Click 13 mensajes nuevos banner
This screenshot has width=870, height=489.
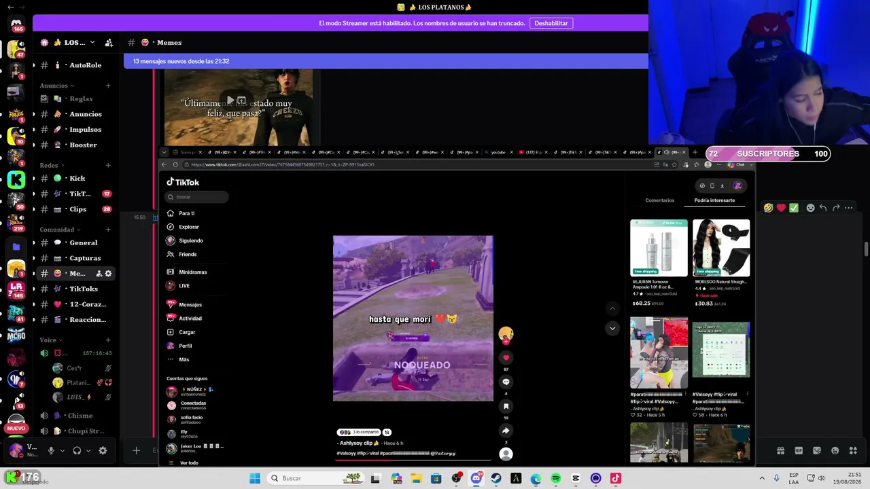386,61
